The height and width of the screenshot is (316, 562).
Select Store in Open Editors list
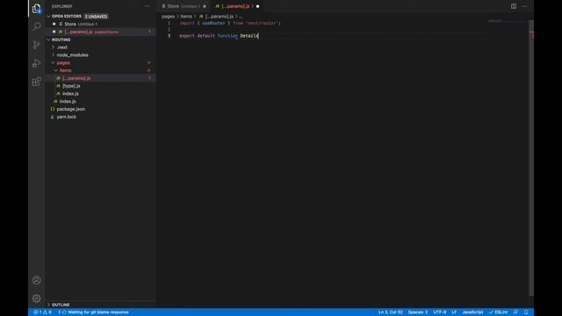point(101,24)
